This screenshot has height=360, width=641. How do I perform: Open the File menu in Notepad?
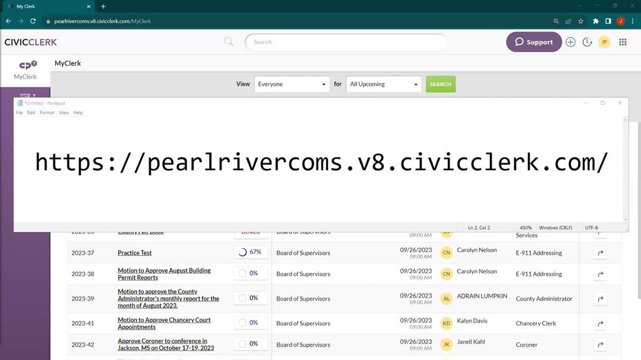[x=19, y=113]
